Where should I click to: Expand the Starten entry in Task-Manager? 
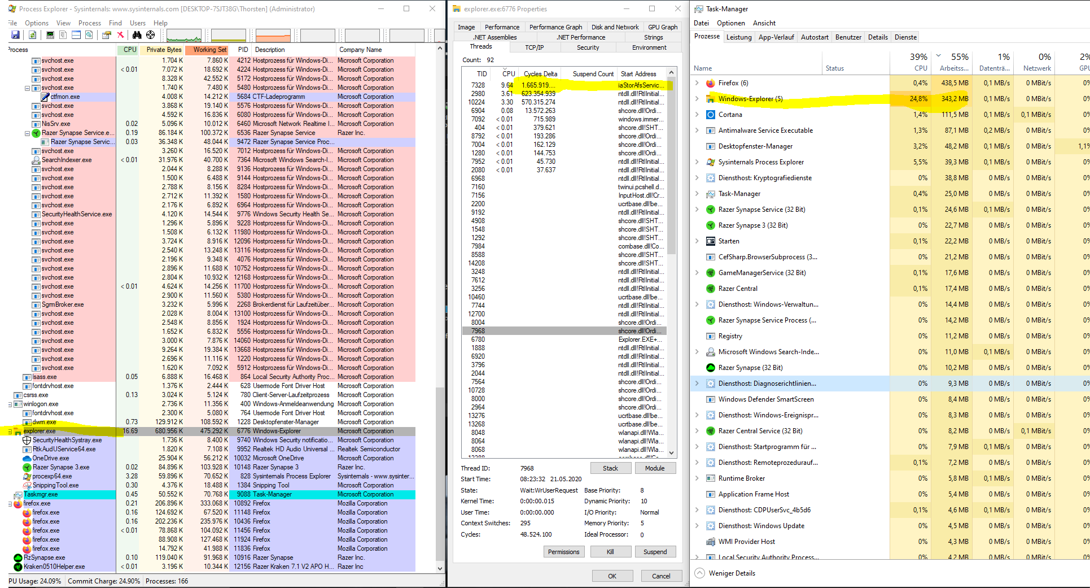coord(697,241)
